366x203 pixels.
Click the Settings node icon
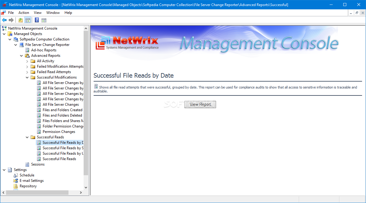coord(10,170)
